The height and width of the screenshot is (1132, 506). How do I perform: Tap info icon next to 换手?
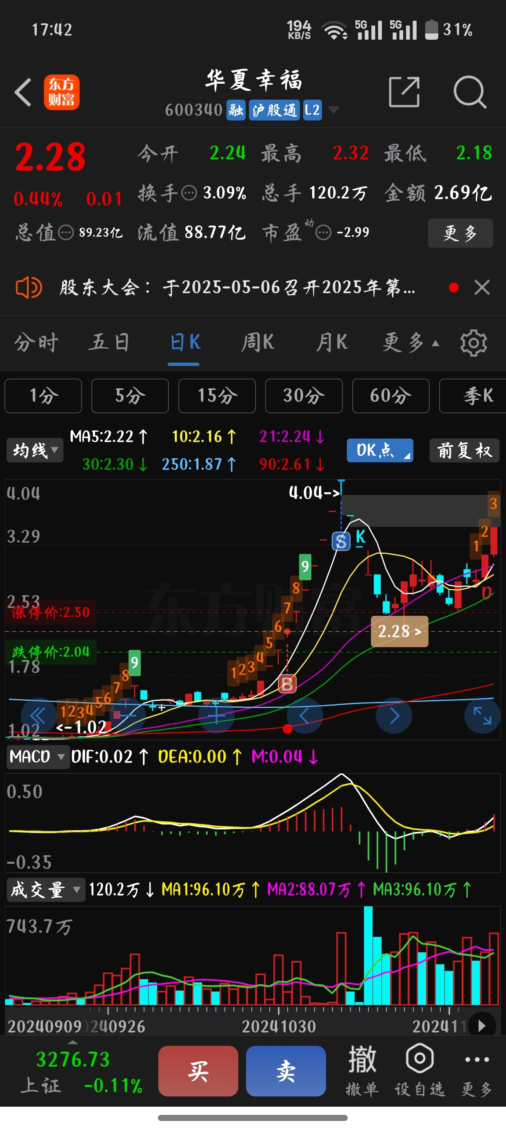point(189,193)
